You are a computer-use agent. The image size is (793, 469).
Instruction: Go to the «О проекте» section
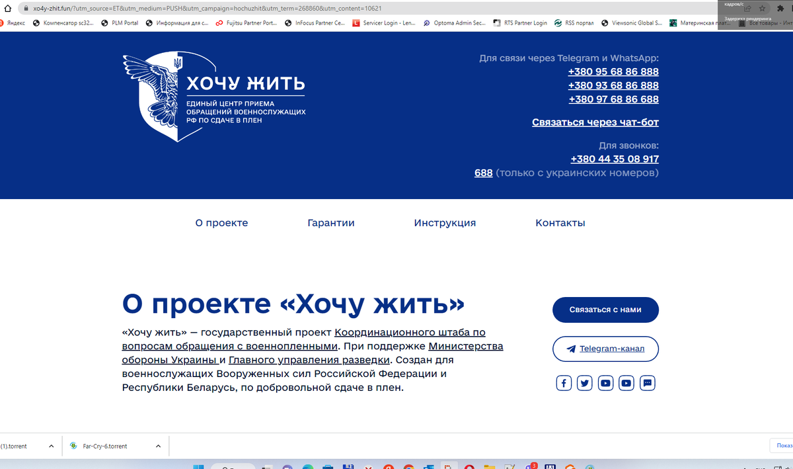221,223
